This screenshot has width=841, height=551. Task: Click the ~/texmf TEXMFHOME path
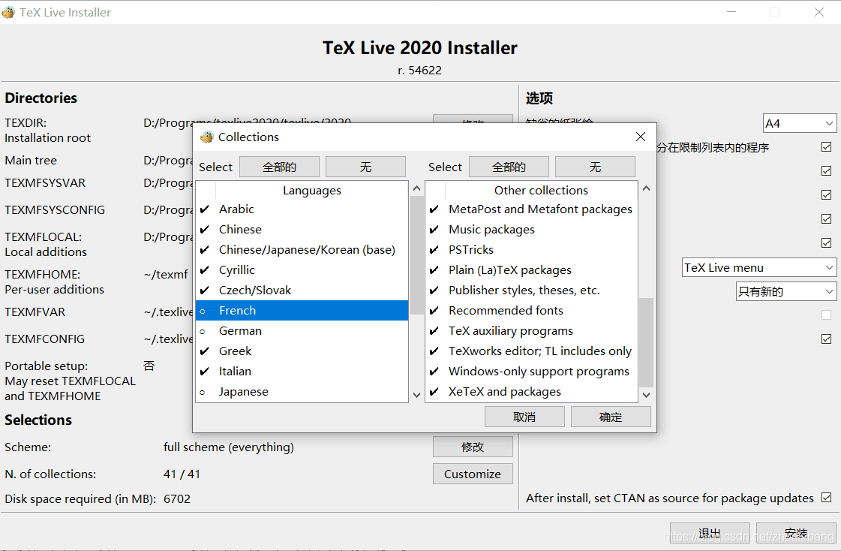(x=166, y=275)
